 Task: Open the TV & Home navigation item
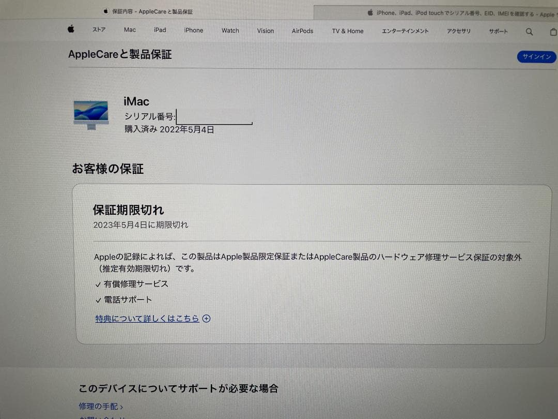[x=348, y=31]
